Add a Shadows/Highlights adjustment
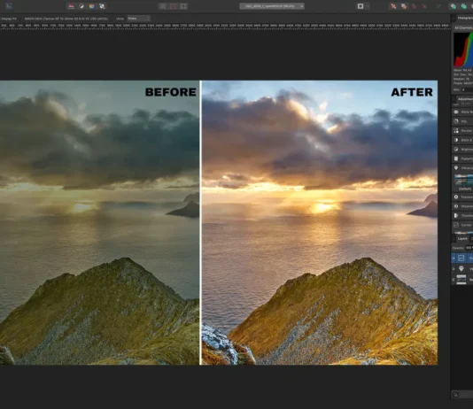 [x=462, y=206]
